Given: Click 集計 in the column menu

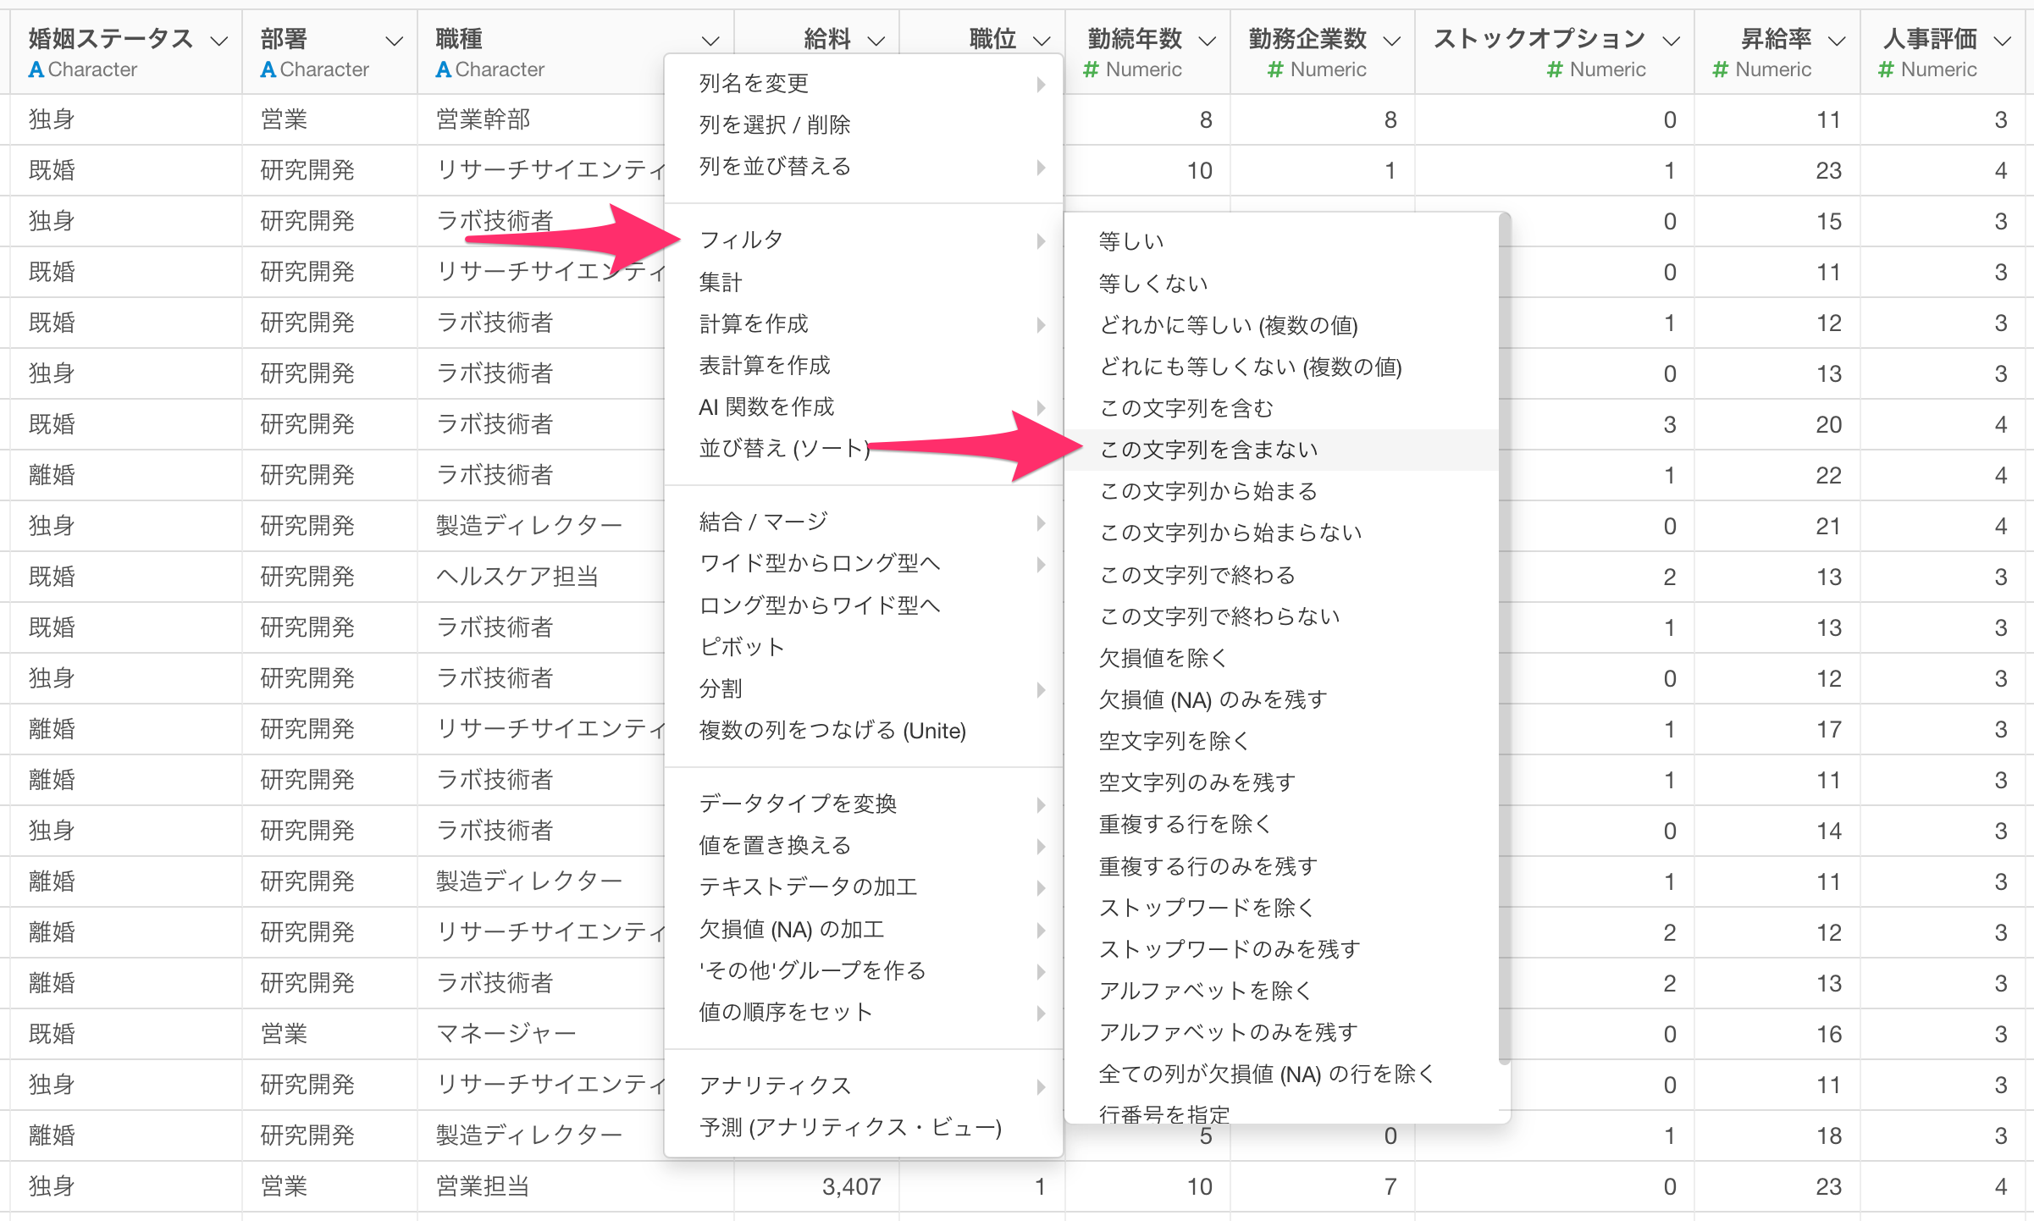Looking at the screenshot, I should click(x=721, y=282).
